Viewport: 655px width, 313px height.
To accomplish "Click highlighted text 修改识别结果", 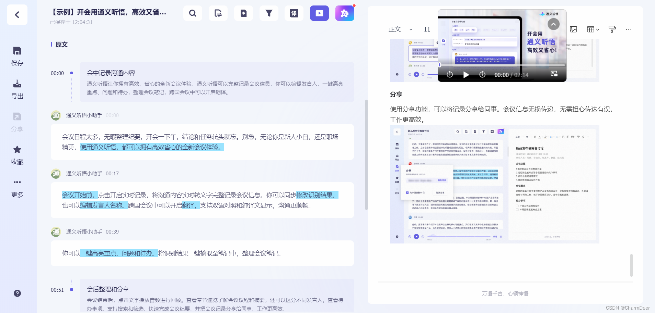I will (317, 195).
